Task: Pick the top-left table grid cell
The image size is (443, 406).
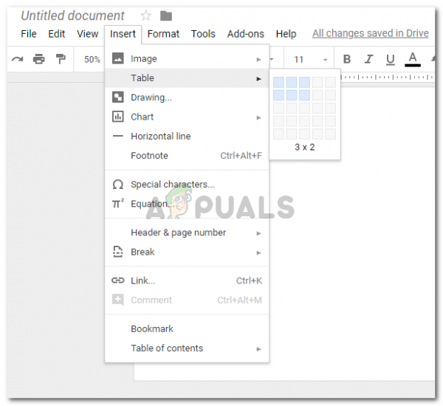Action: [278, 82]
